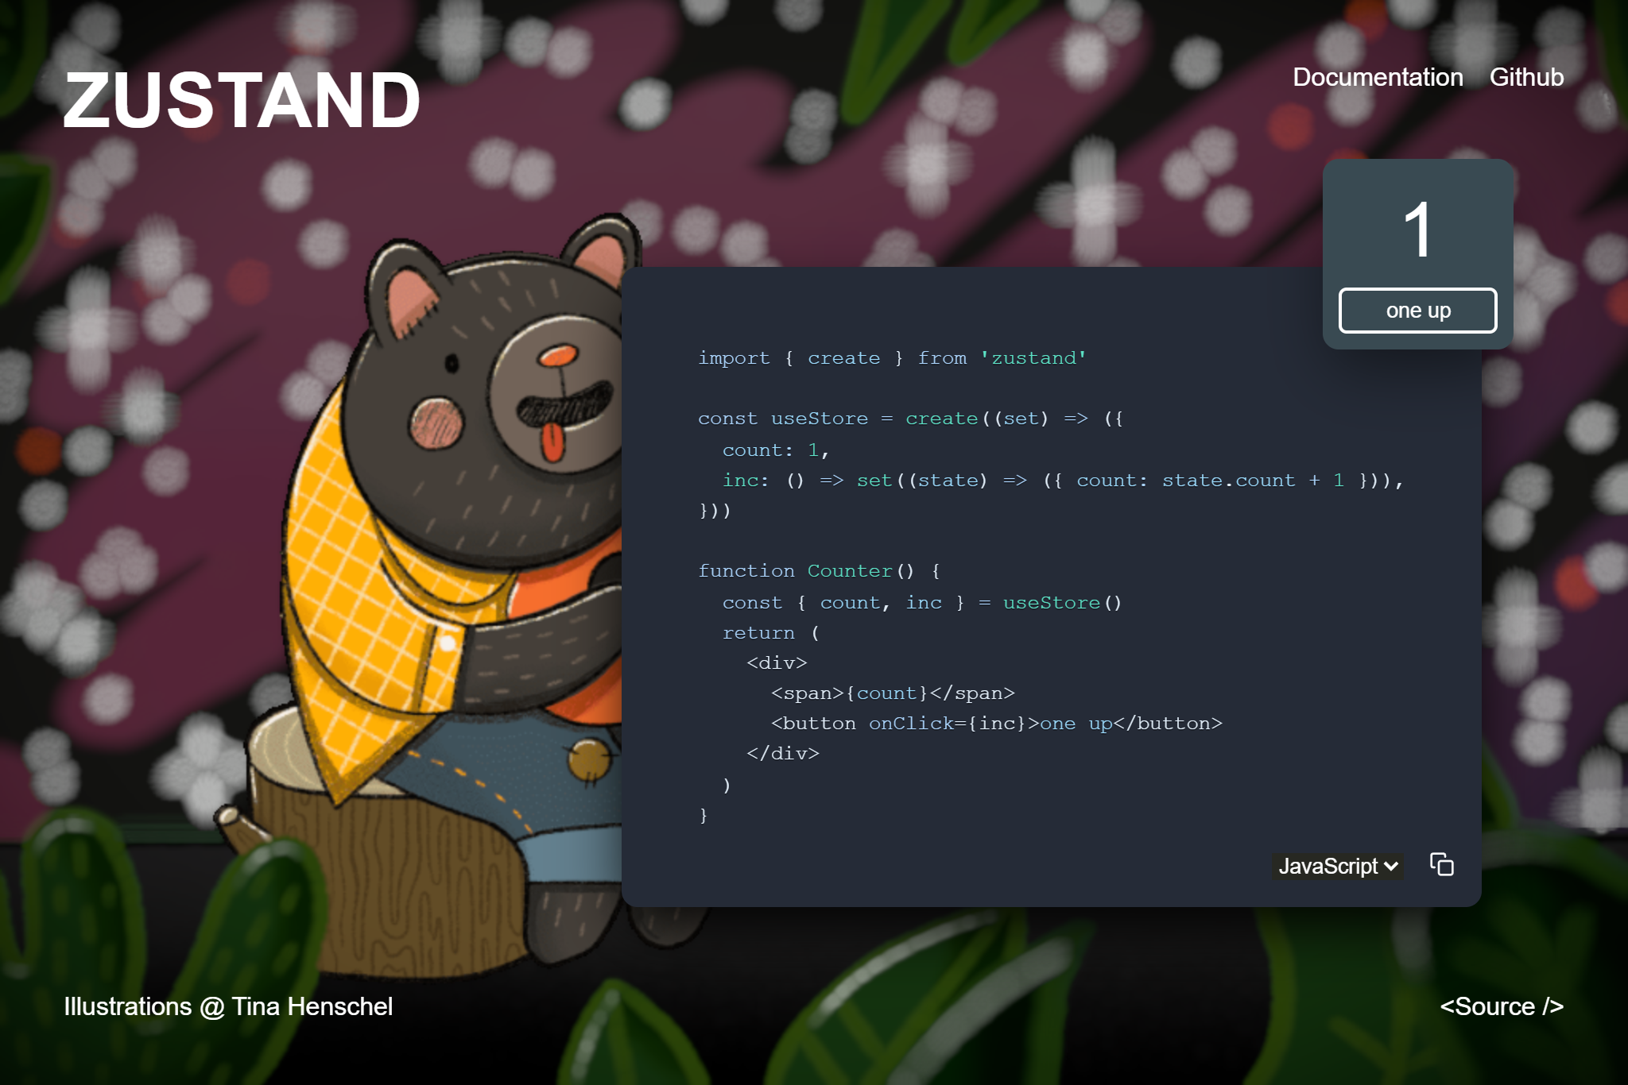
Task: Click the 'one up' text inside the button tag
Action: pyautogui.click(x=1075, y=723)
